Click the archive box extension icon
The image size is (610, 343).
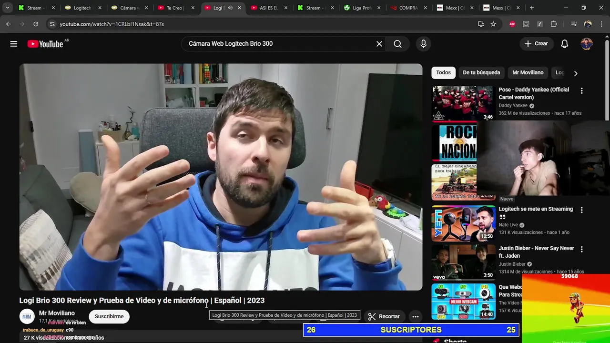point(526,24)
